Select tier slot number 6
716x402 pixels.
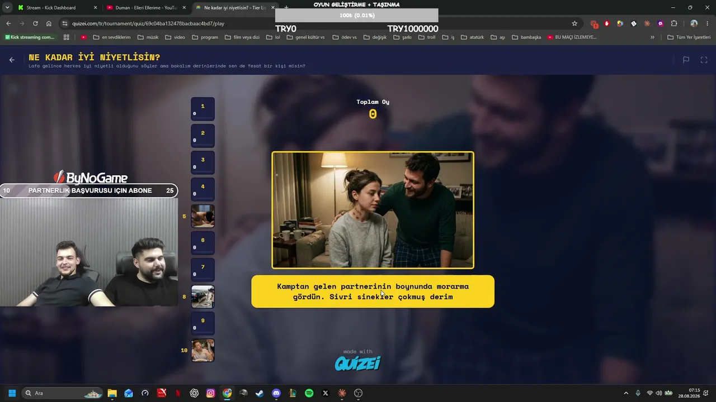[202, 243]
